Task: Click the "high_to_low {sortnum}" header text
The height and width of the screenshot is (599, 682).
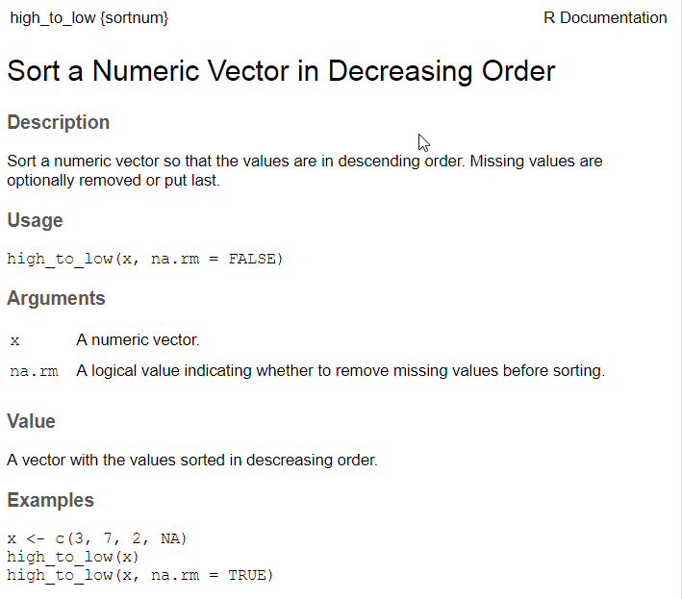Action: coord(88,18)
